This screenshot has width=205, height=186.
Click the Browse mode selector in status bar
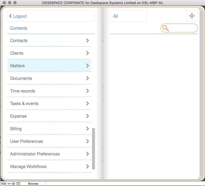coord(33,184)
